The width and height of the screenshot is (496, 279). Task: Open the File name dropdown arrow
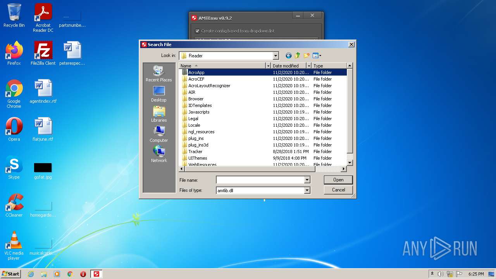(307, 180)
